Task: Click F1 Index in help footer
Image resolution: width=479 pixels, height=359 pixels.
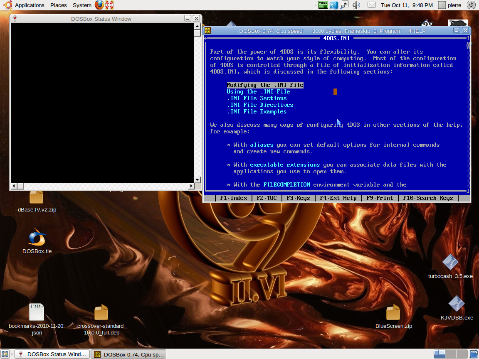Action: tap(233, 198)
